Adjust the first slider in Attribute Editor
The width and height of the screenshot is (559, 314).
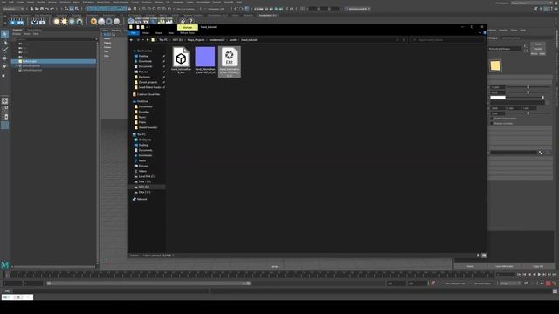(x=528, y=87)
